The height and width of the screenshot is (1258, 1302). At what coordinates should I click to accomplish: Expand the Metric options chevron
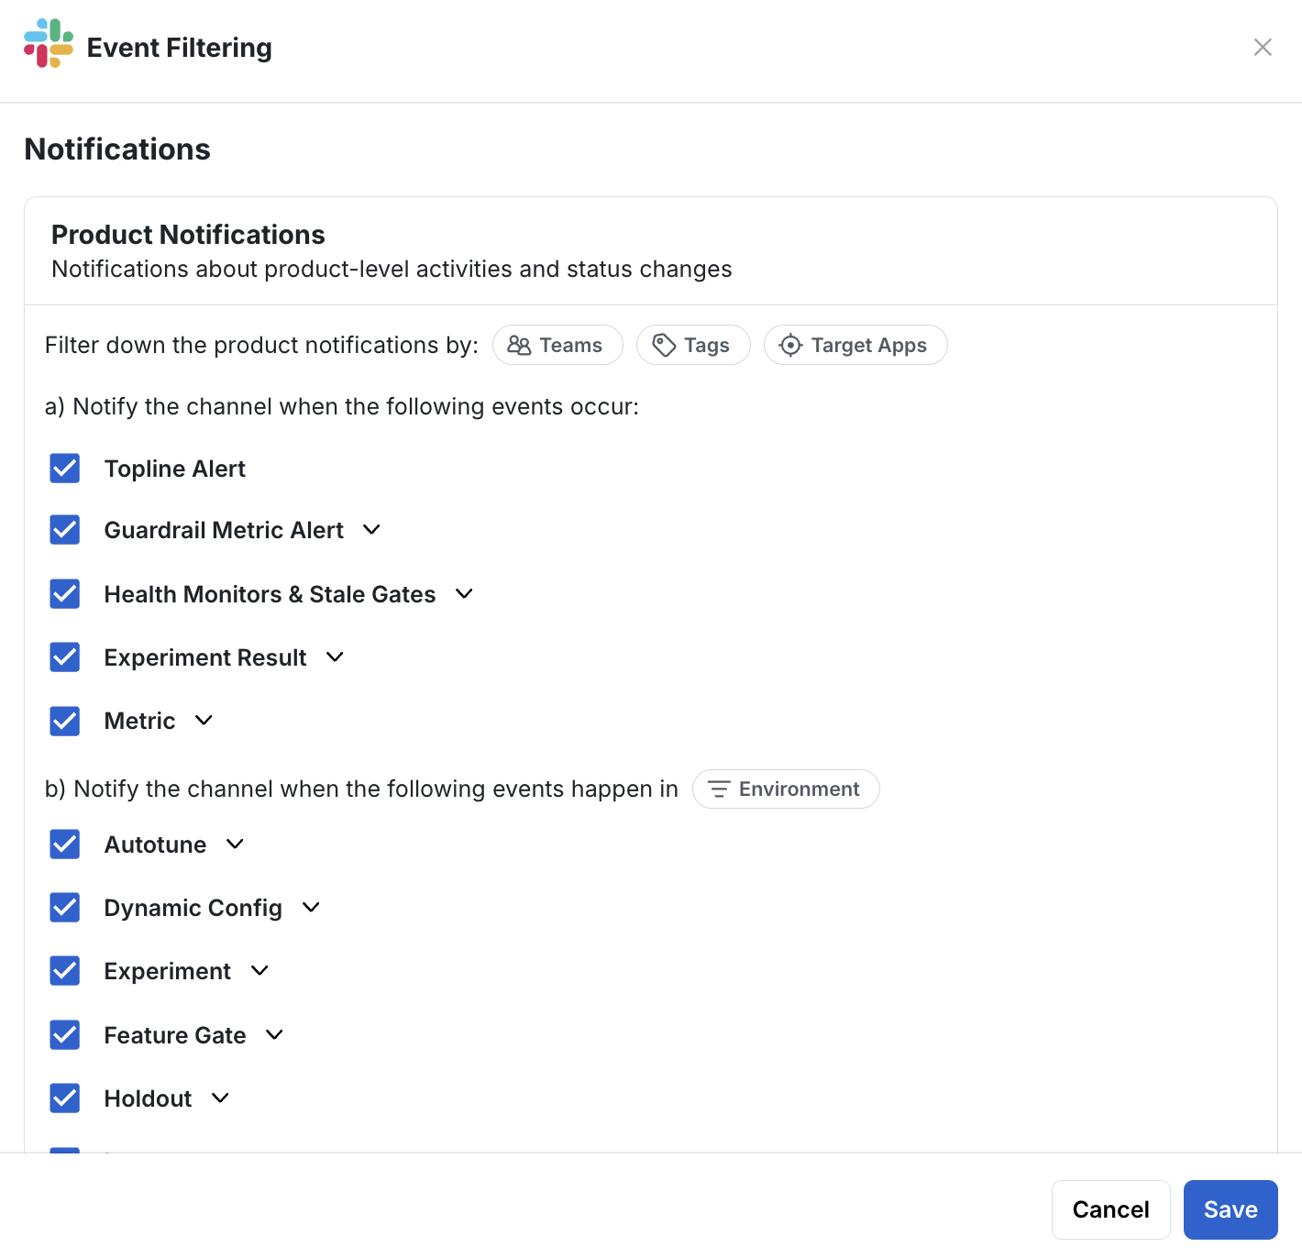tap(204, 720)
